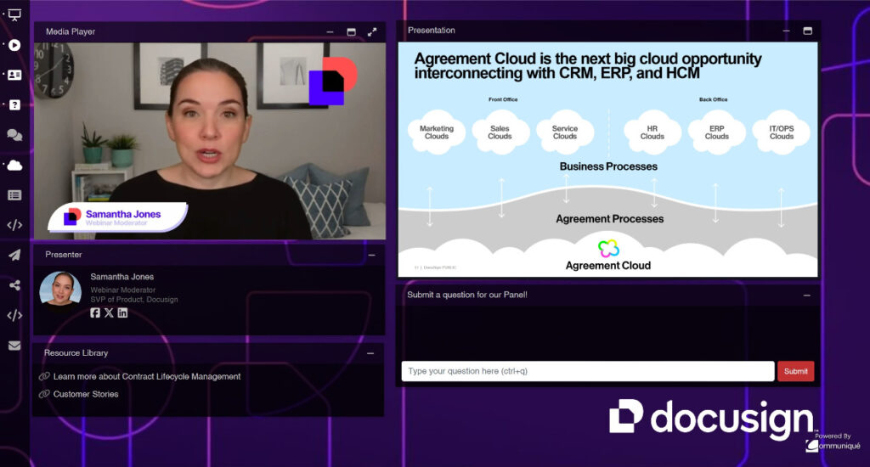Image resolution: width=870 pixels, height=467 pixels.
Task: Open the cloud sidebar icon
Action: (15, 166)
